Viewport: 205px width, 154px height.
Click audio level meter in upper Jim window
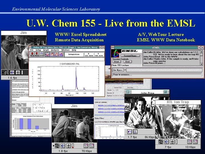click(x=22, y=72)
